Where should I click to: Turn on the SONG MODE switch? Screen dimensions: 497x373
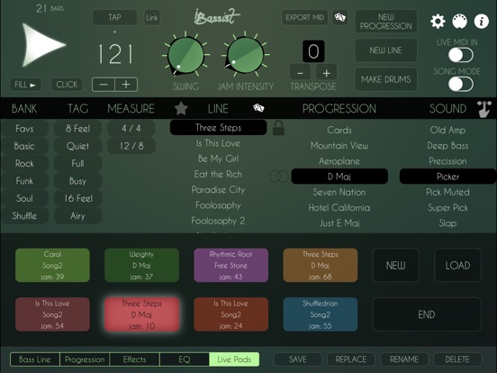[461, 84]
